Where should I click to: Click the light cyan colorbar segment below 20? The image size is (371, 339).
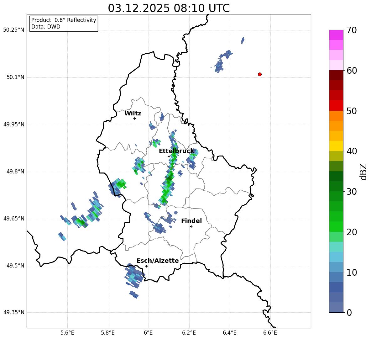tap(336, 247)
